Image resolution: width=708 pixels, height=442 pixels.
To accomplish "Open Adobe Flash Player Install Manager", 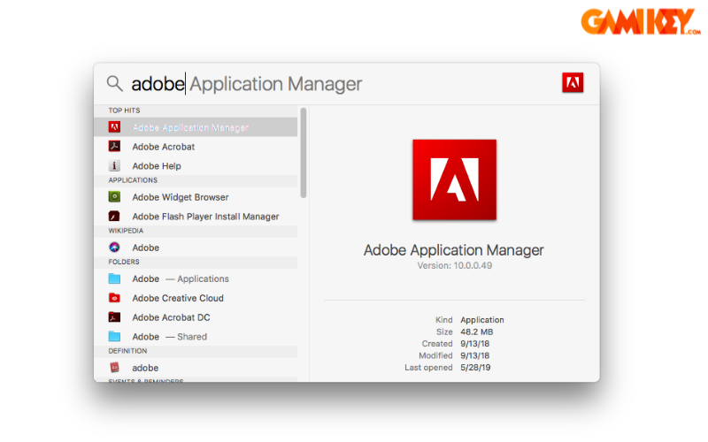I will point(196,216).
